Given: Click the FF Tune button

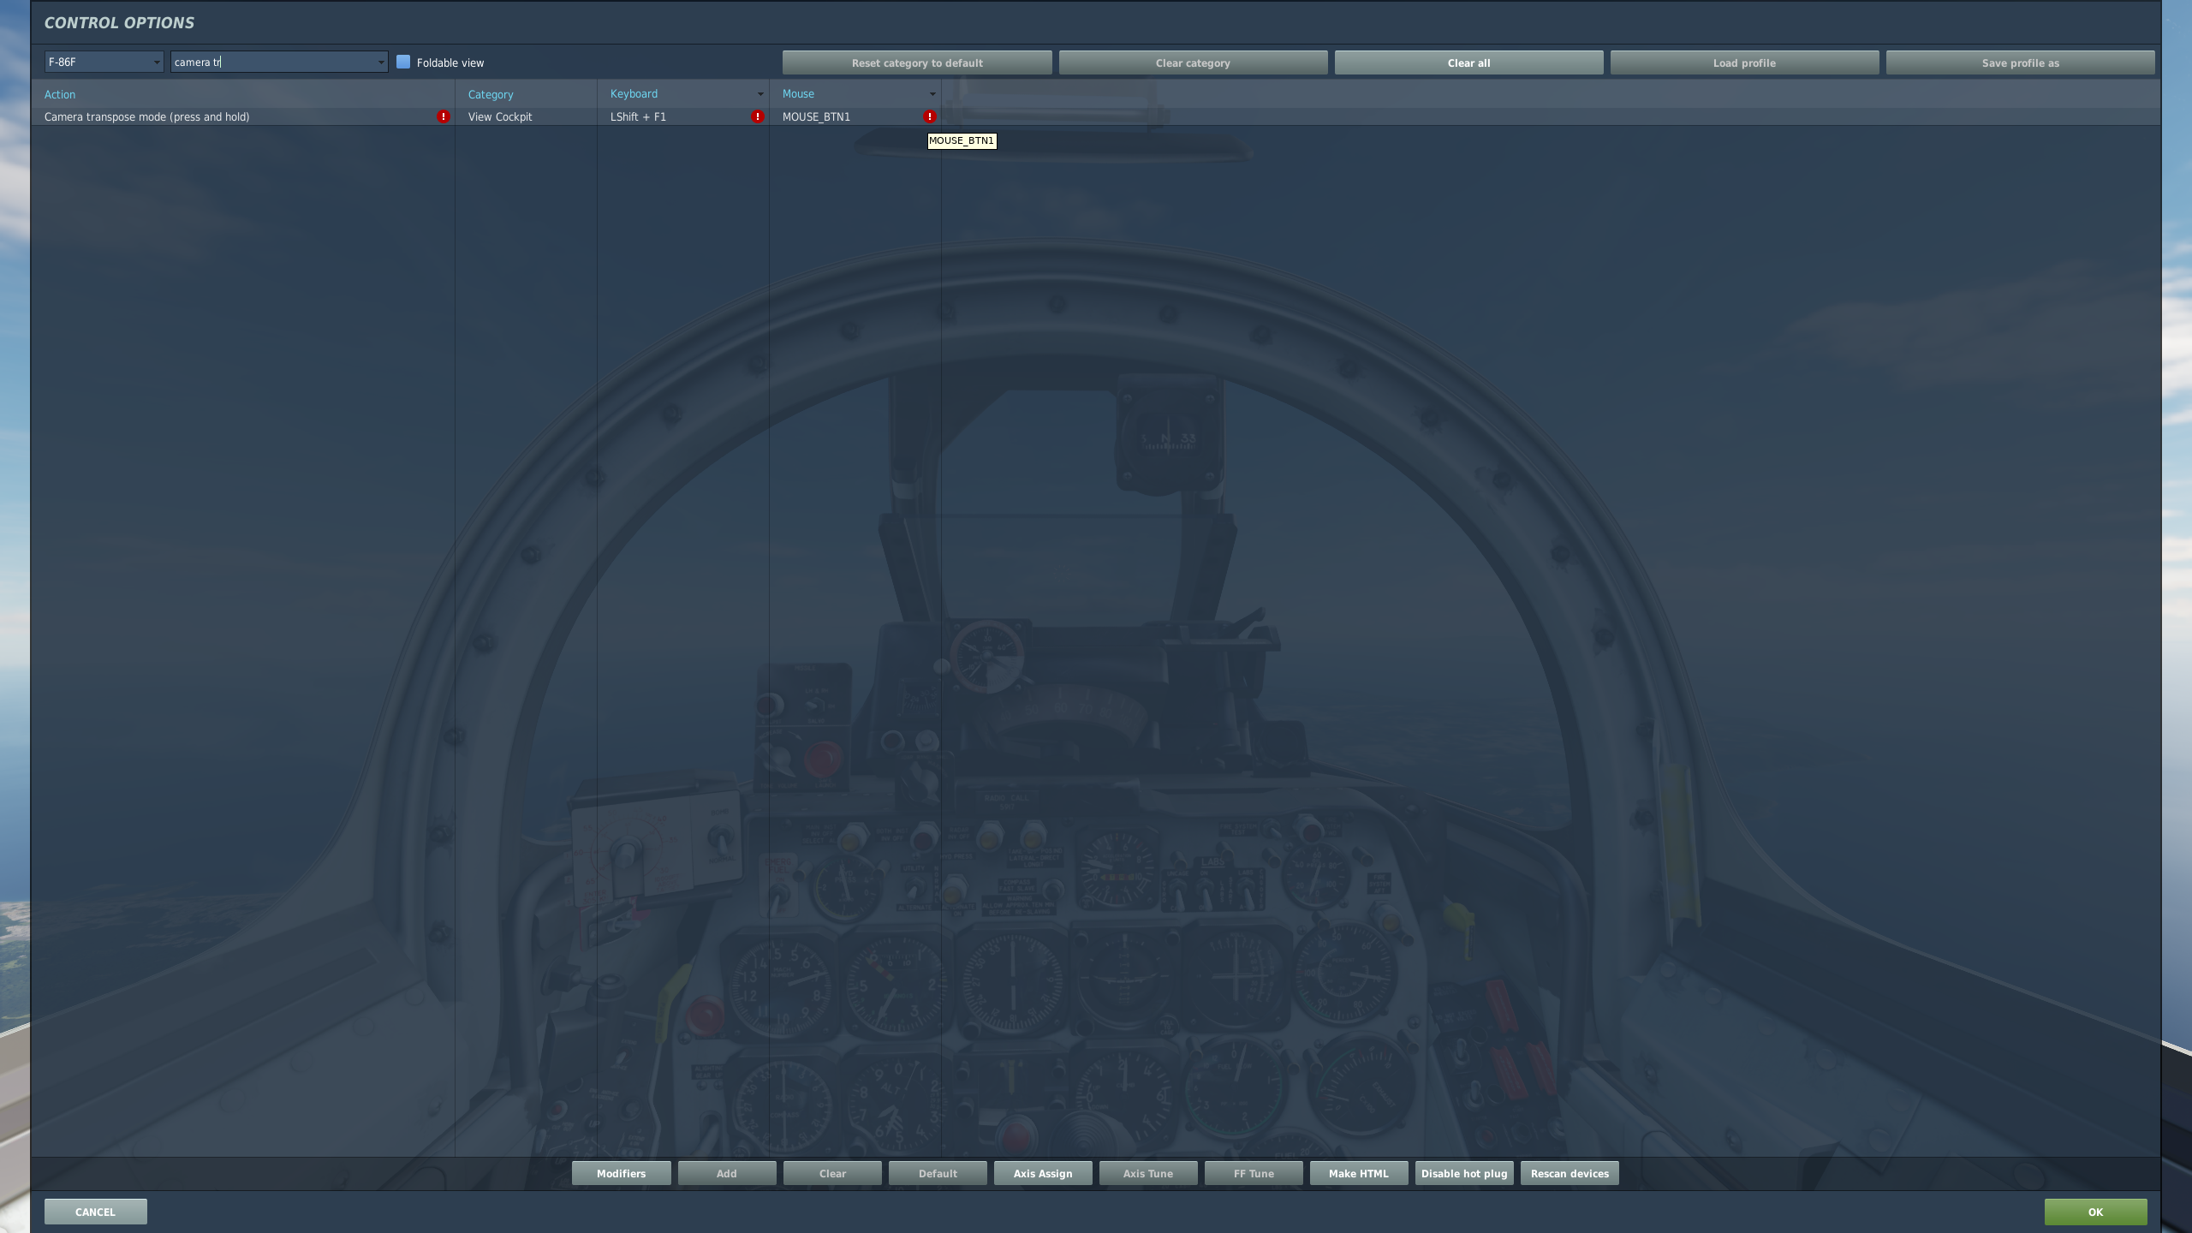Looking at the screenshot, I should tap(1254, 1173).
